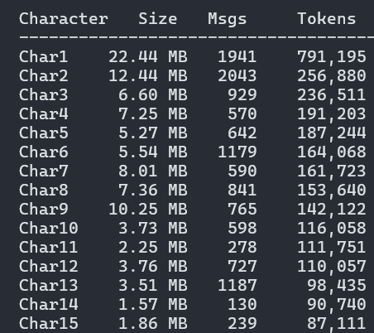Screen dimensions: 374x333
Task: Click the Tokens column header
Action: click(x=327, y=19)
